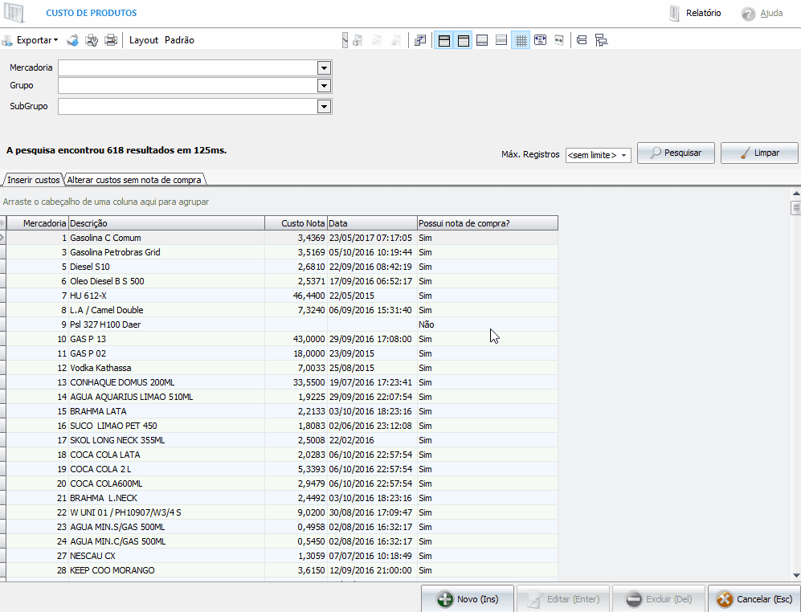This screenshot has width=801, height=612.
Task: Click the Limpar clear button
Action: tap(759, 153)
